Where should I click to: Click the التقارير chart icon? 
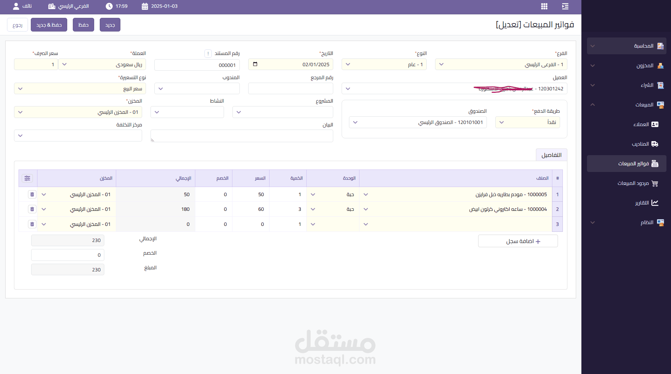[655, 203]
